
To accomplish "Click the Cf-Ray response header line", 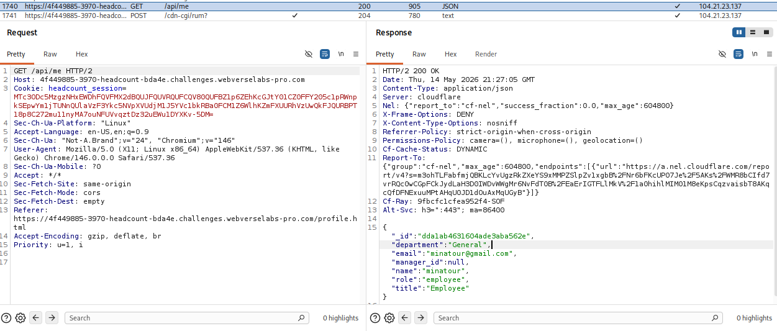I will [443, 201].
